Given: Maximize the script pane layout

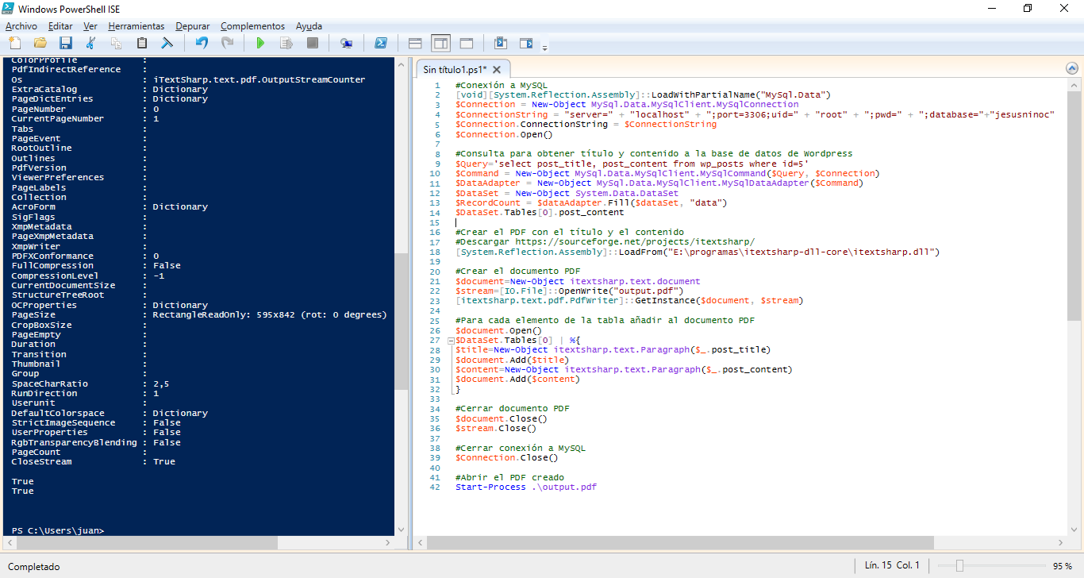Looking at the screenshot, I should click(467, 43).
